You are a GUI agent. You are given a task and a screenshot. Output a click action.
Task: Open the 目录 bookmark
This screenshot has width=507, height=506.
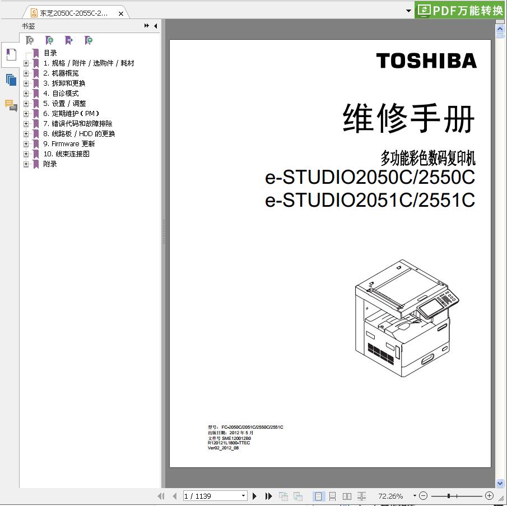click(x=50, y=53)
